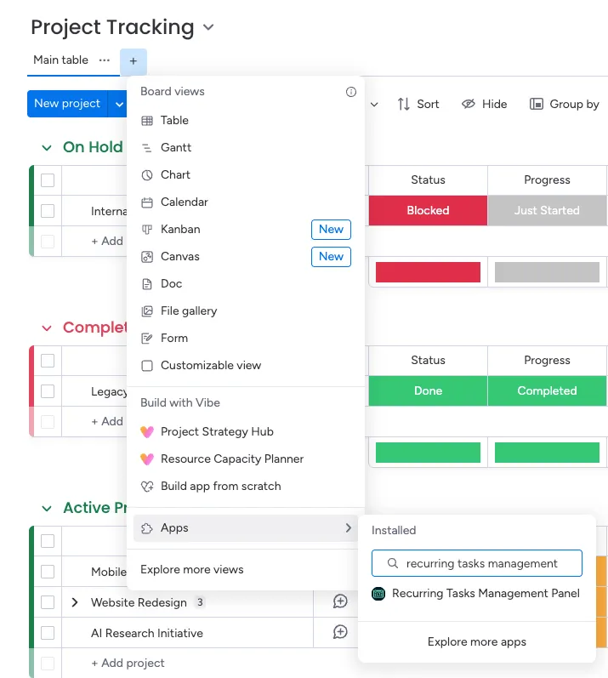Screen dimensions: 608x678
Task: Click the plus icon to add a view
Action: [x=134, y=61]
